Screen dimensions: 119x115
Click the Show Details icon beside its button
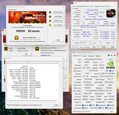click(x=50, y=25)
